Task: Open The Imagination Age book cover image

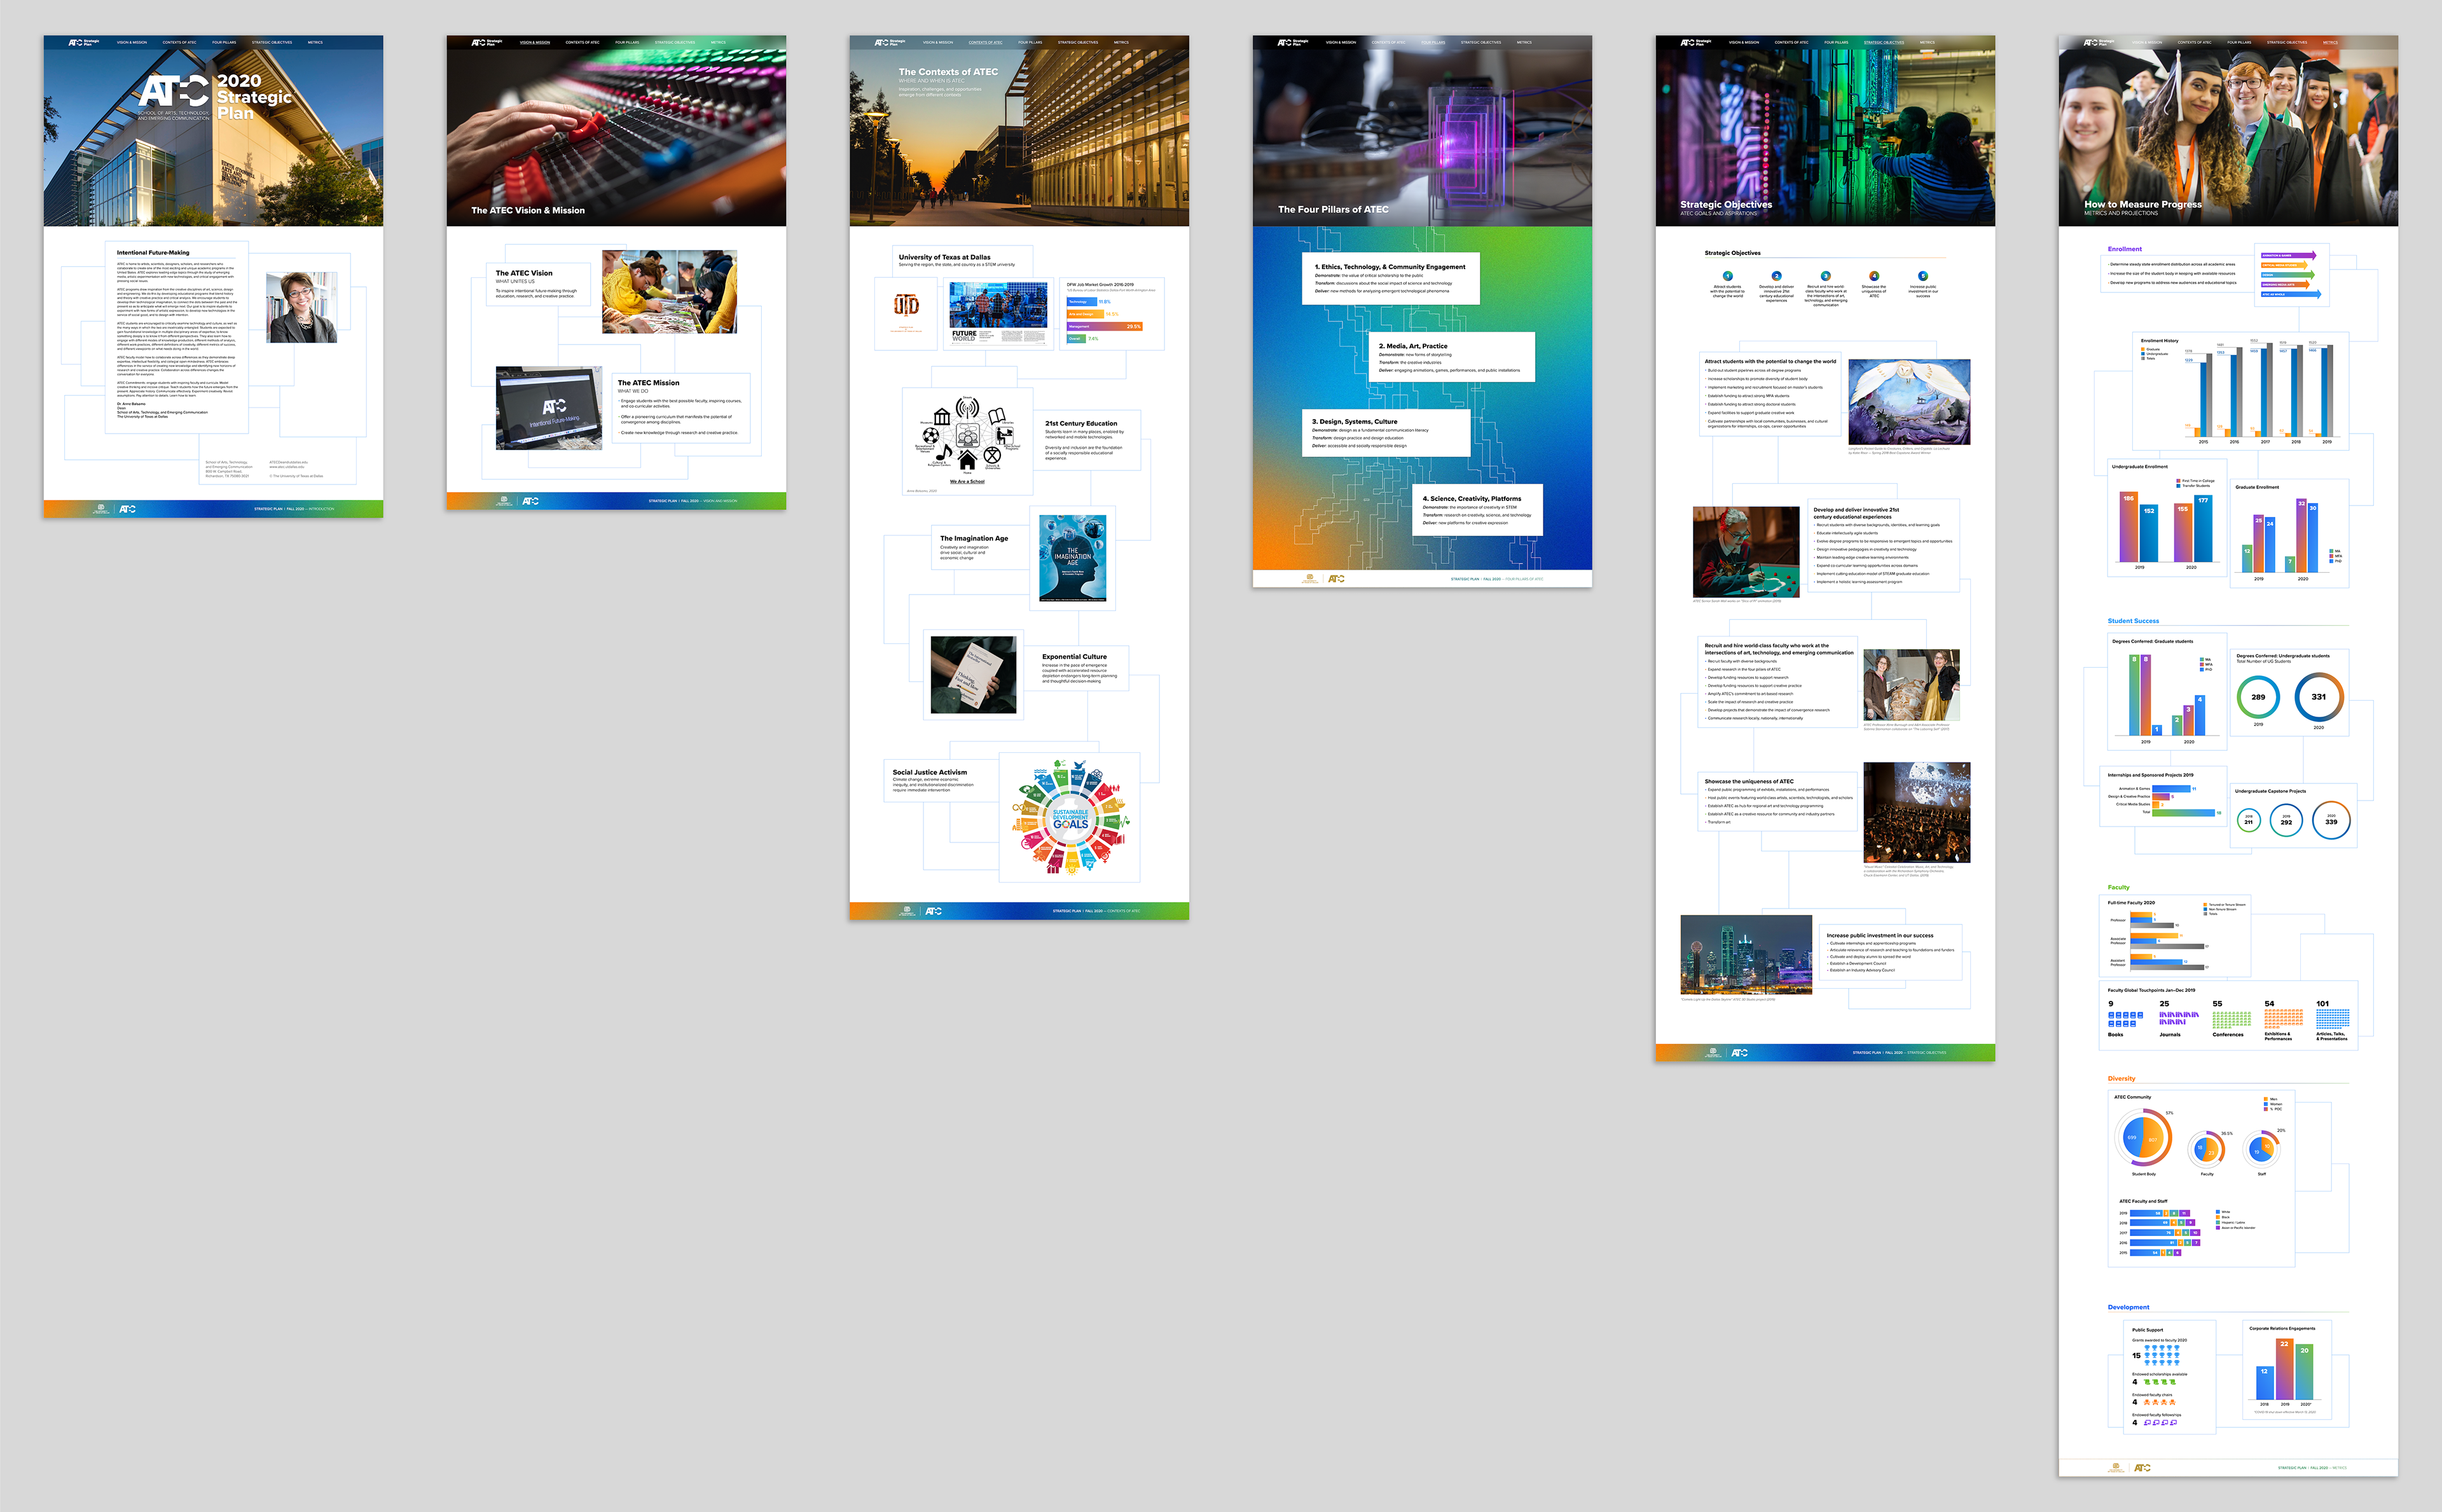Action: 1072,558
